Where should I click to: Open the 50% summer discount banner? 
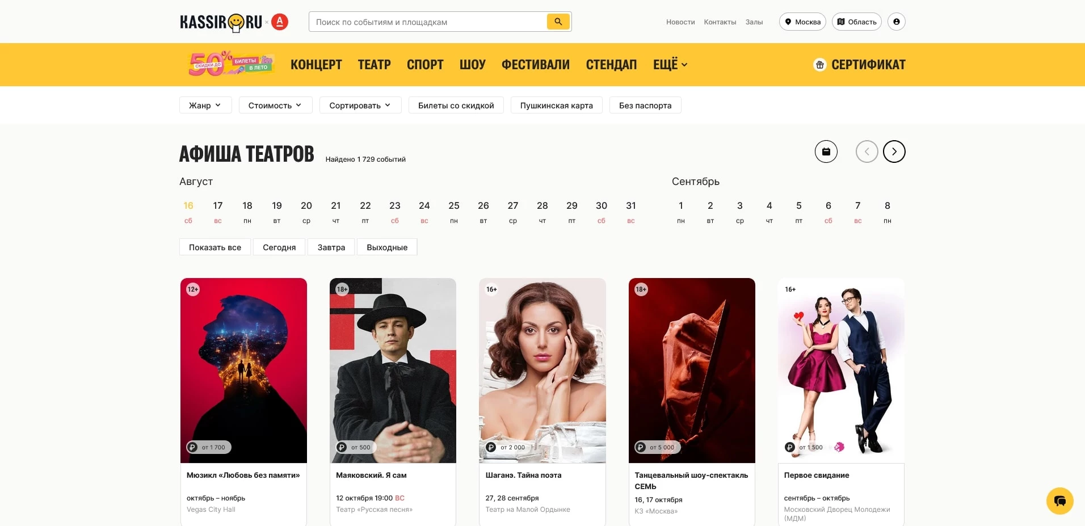coord(231,64)
